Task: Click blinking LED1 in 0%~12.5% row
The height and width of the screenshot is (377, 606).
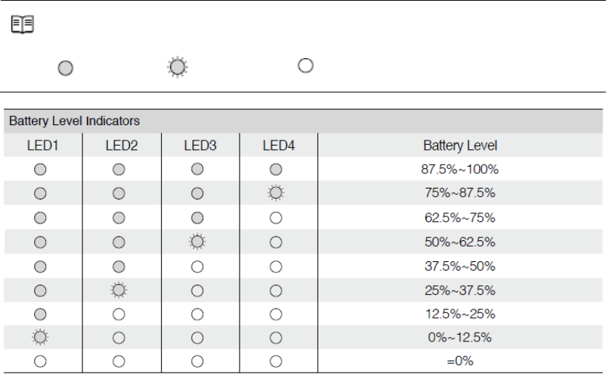Action: (40, 337)
